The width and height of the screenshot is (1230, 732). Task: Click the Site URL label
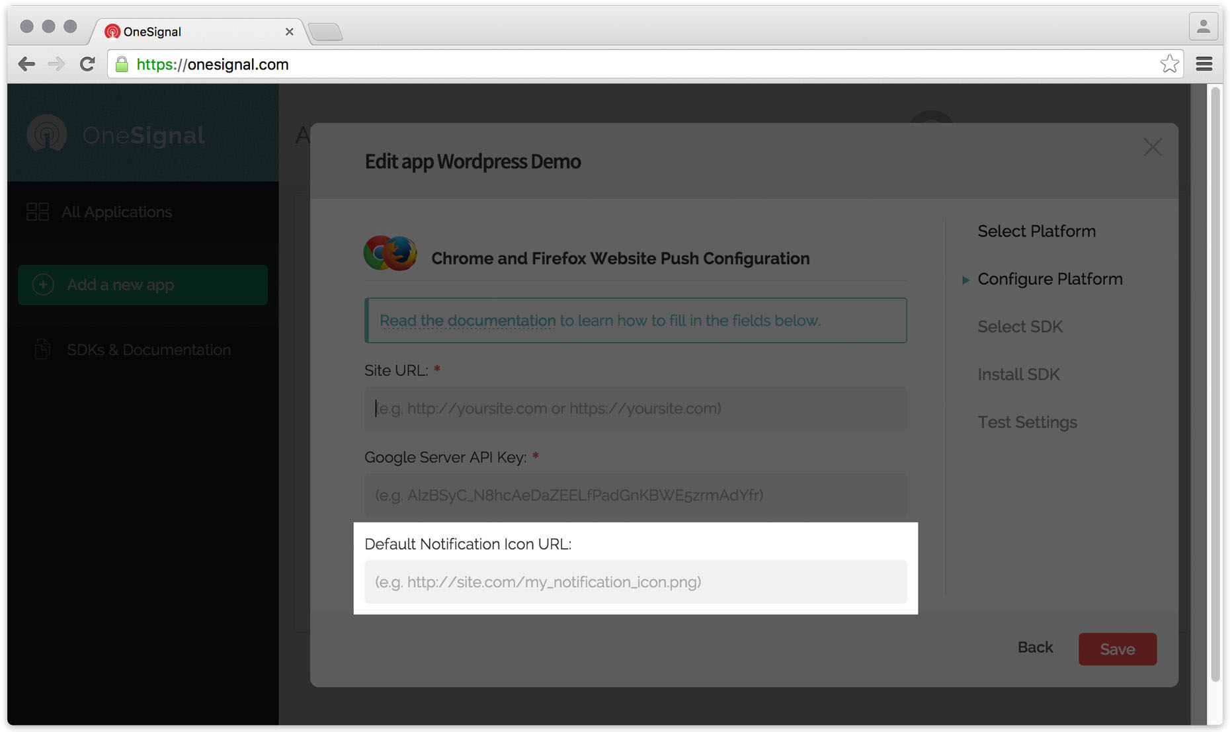tap(396, 371)
